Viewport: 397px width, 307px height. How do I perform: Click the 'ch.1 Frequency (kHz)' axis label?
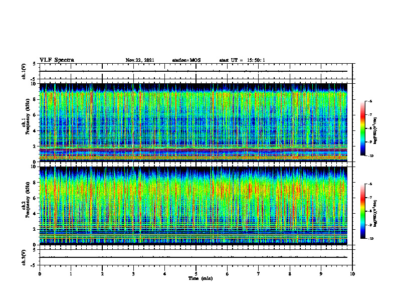coord(27,117)
